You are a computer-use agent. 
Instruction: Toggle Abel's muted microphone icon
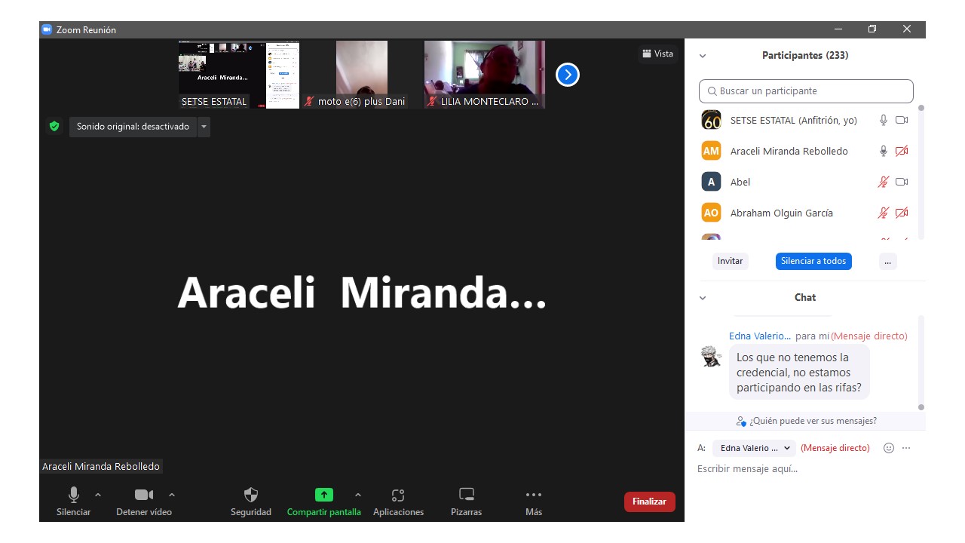tap(884, 182)
